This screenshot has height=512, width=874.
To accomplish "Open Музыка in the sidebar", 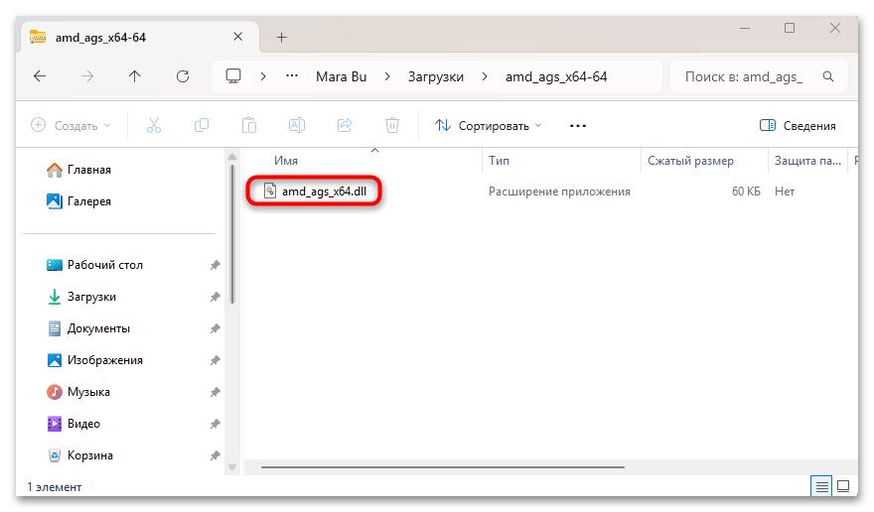I will point(78,392).
